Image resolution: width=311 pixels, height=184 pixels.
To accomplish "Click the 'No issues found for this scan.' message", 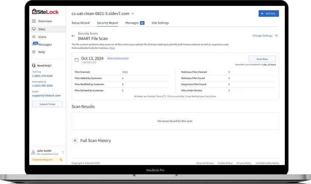I will (x=175, y=121).
